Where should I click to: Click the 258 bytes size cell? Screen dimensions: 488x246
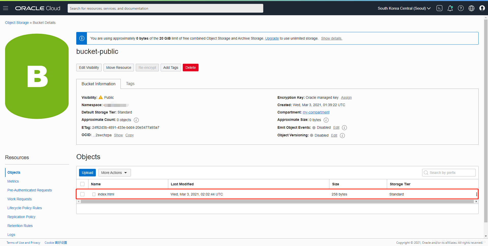coord(339,194)
